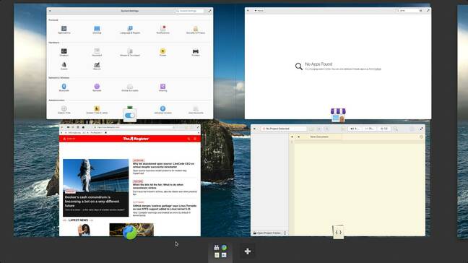Open Security & Privacy settings

(x=196, y=30)
